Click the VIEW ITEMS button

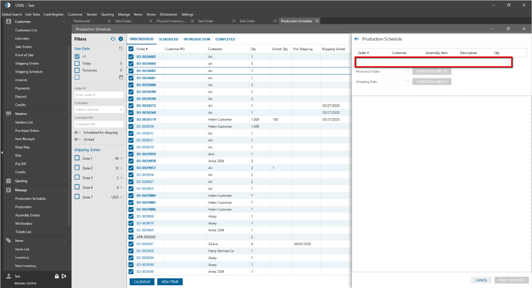coord(170,282)
